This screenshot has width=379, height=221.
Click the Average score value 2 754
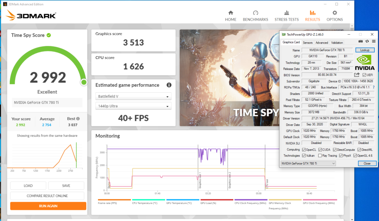[47, 125]
